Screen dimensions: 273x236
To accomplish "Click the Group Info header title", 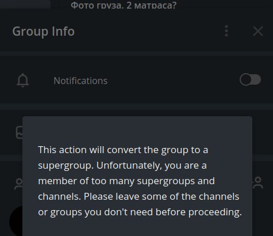I will (x=44, y=31).
